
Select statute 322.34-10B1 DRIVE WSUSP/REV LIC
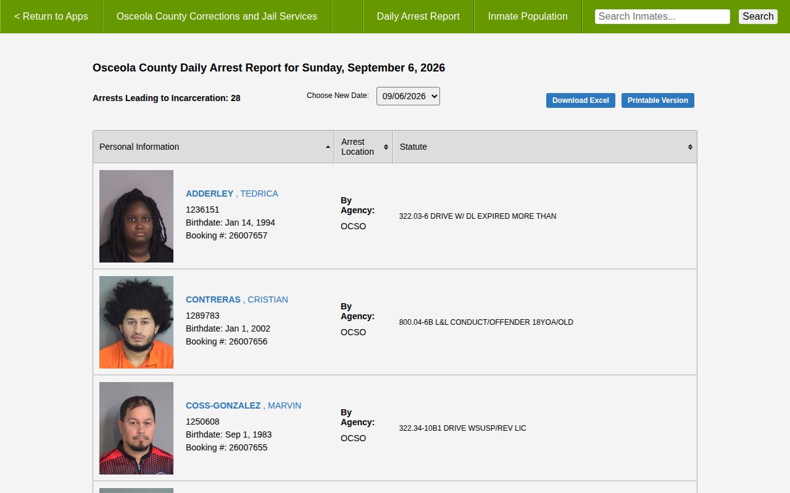[463, 428]
